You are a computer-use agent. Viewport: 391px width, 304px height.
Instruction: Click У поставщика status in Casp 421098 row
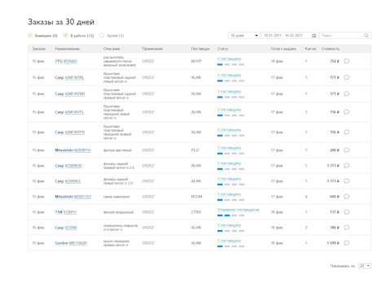(229, 225)
